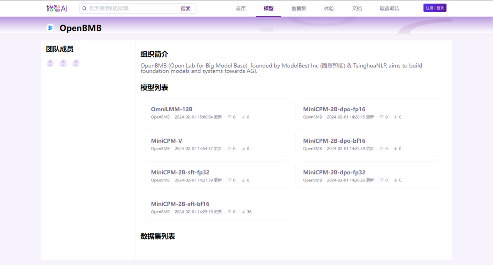
Task: Click the OpenBMB owner label under MiniCPM-V
Action: coord(160,149)
